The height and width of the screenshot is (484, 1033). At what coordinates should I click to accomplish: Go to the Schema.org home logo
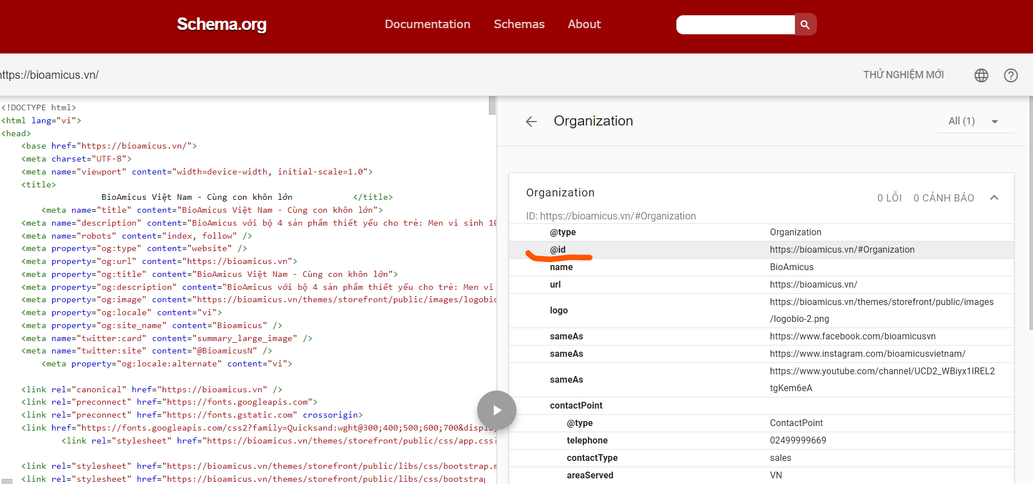tap(222, 24)
